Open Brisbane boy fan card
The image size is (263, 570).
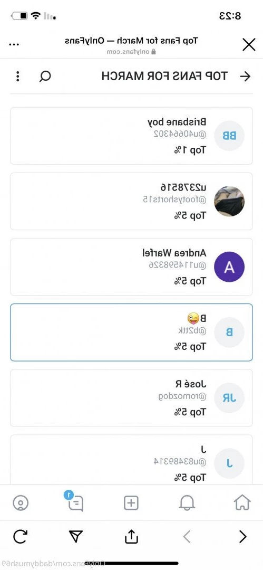(x=132, y=136)
